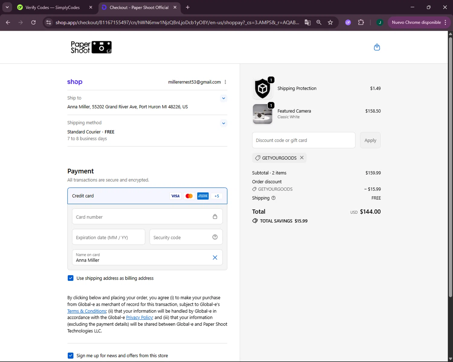
Task: Click the Expiration date field
Action: point(109,237)
